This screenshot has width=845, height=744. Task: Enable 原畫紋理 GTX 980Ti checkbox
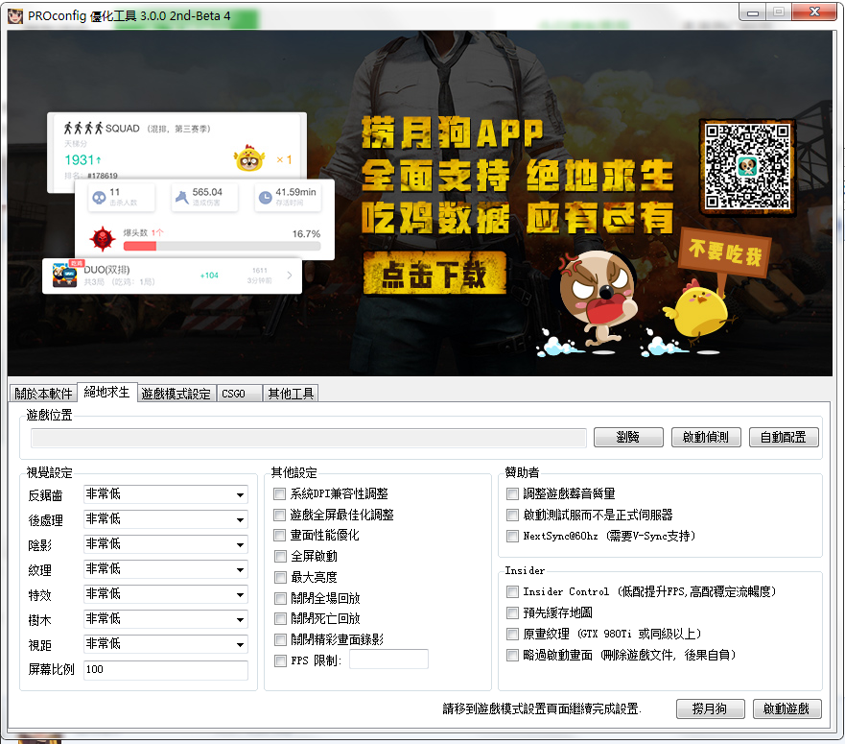[x=512, y=634]
